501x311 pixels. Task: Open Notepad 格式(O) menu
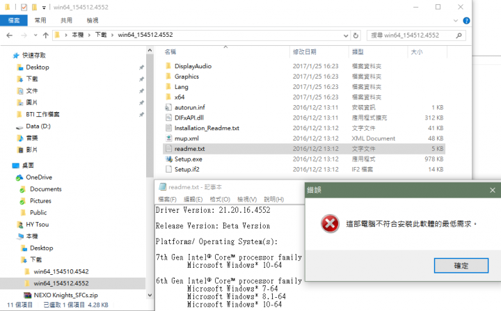coord(220,199)
